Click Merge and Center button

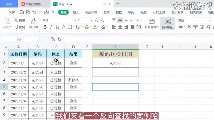[151, 23]
